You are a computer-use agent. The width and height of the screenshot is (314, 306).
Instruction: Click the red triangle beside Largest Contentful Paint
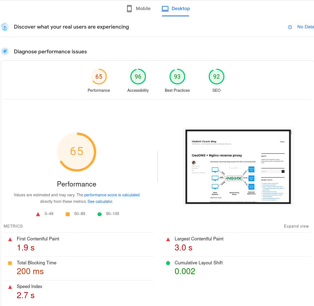168,239
